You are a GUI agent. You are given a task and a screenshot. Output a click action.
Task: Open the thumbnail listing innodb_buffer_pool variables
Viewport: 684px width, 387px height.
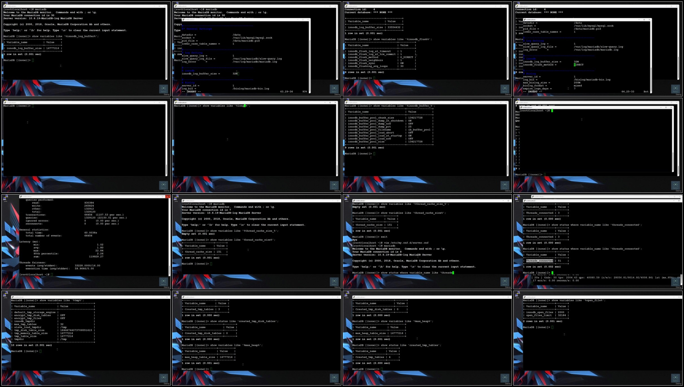pyautogui.click(x=427, y=145)
